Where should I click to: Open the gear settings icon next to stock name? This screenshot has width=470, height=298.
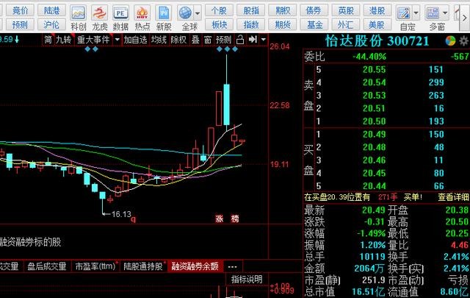point(464,40)
